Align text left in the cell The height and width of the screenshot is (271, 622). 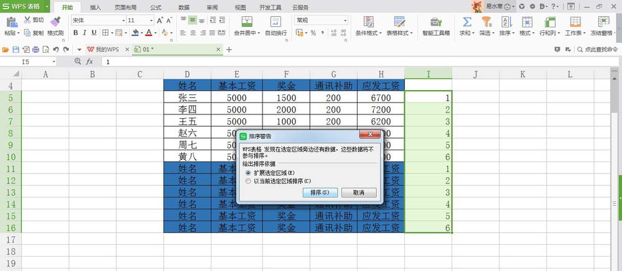183,33
